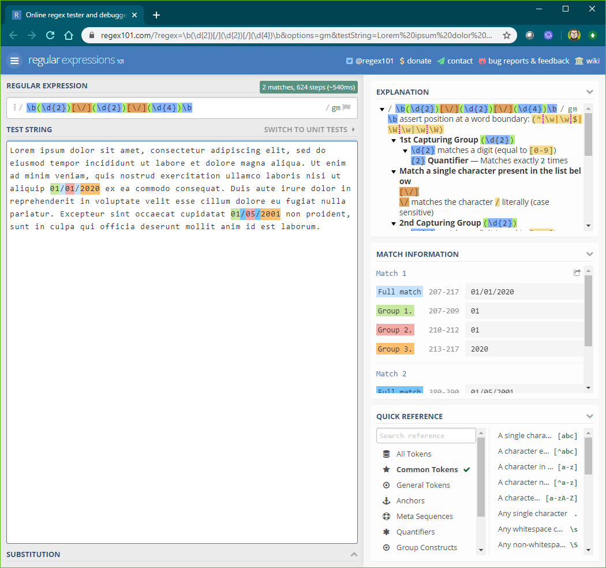606x568 pixels.
Task: Click the Search reference input field
Action: (x=426, y=436)
